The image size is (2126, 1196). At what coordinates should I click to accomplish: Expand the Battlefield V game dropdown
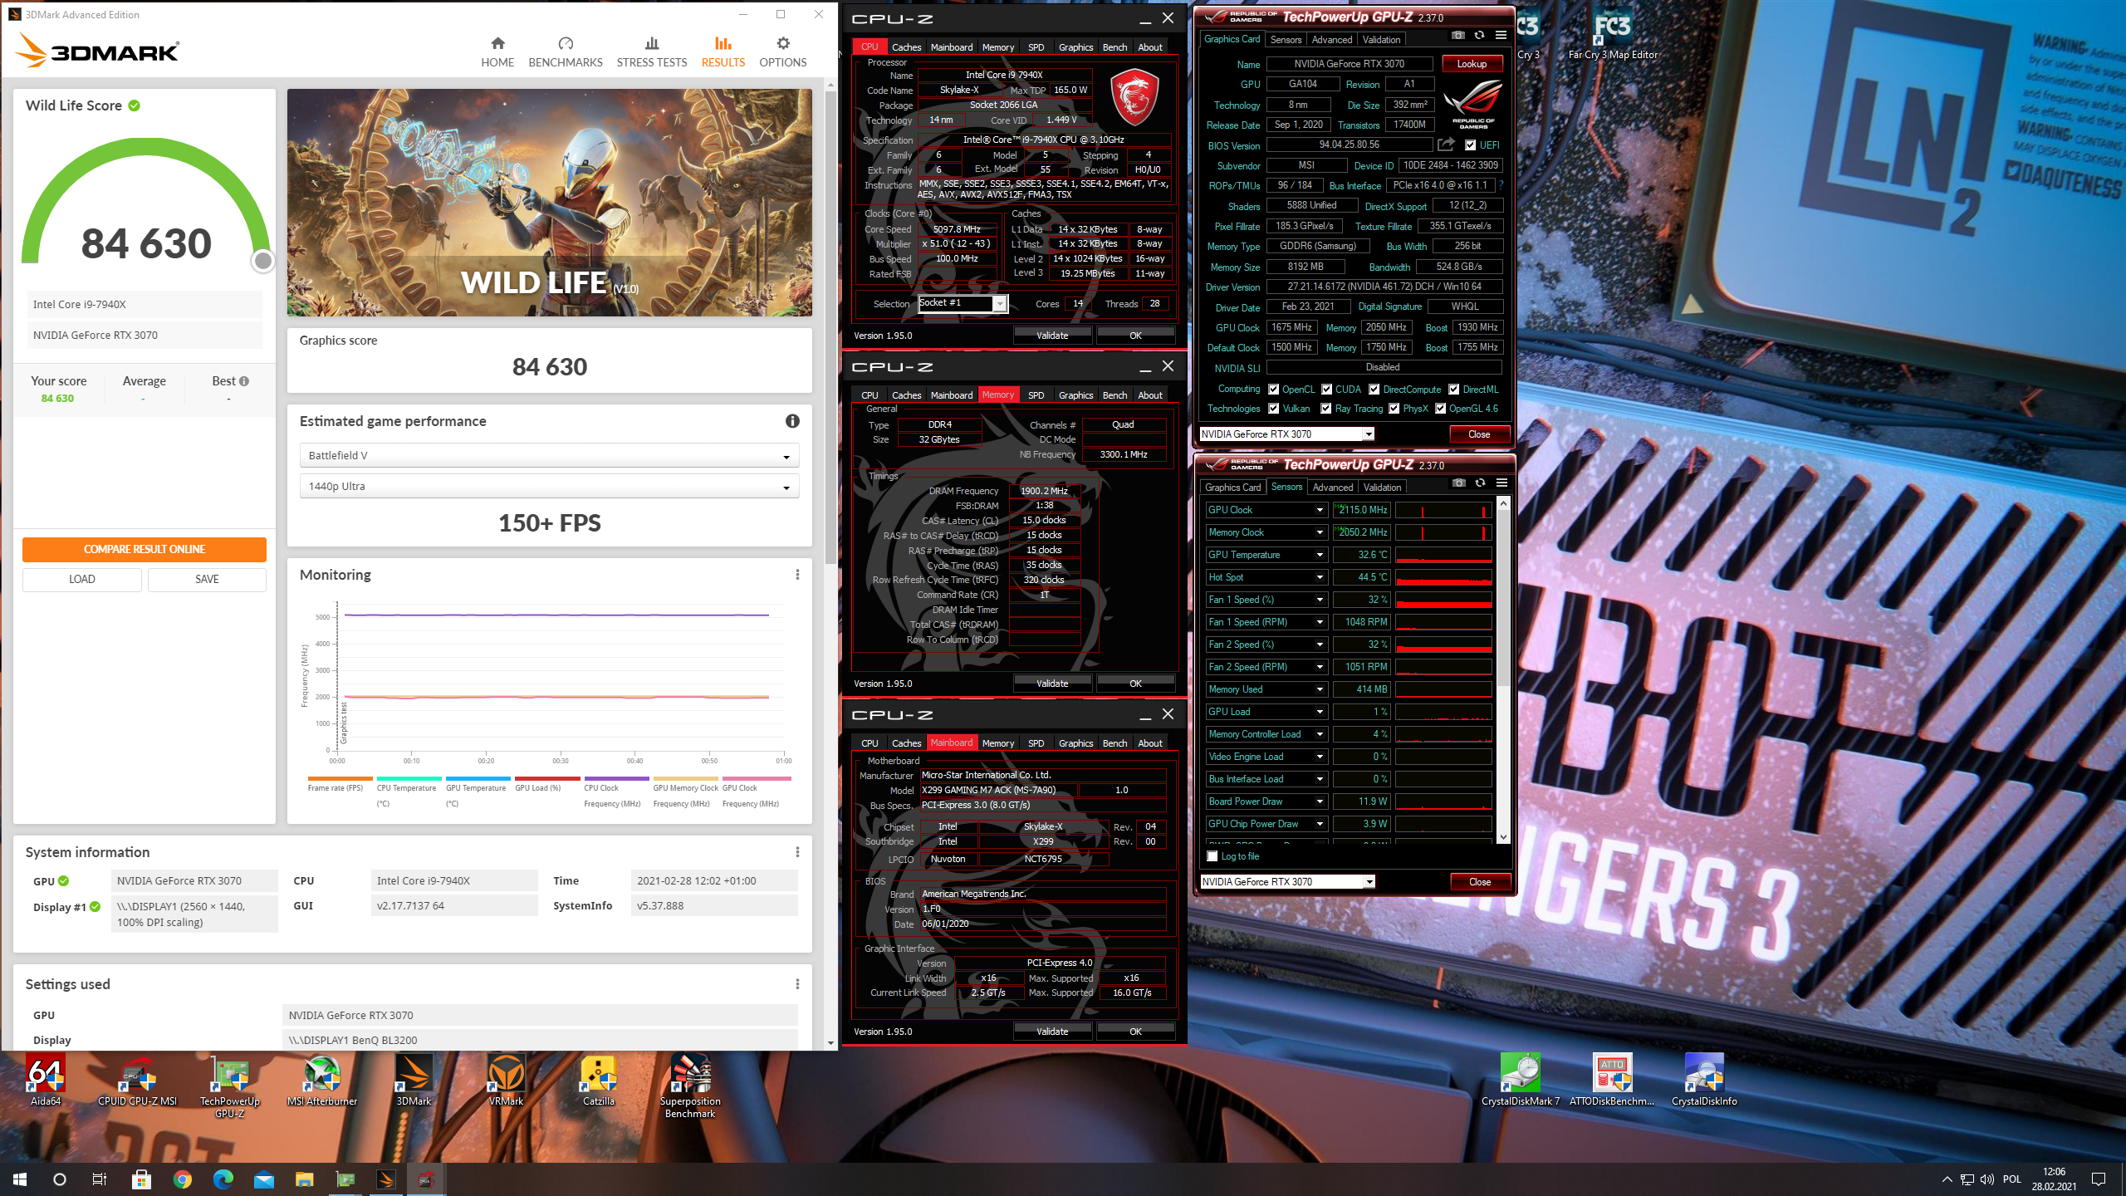pos(549,455)
